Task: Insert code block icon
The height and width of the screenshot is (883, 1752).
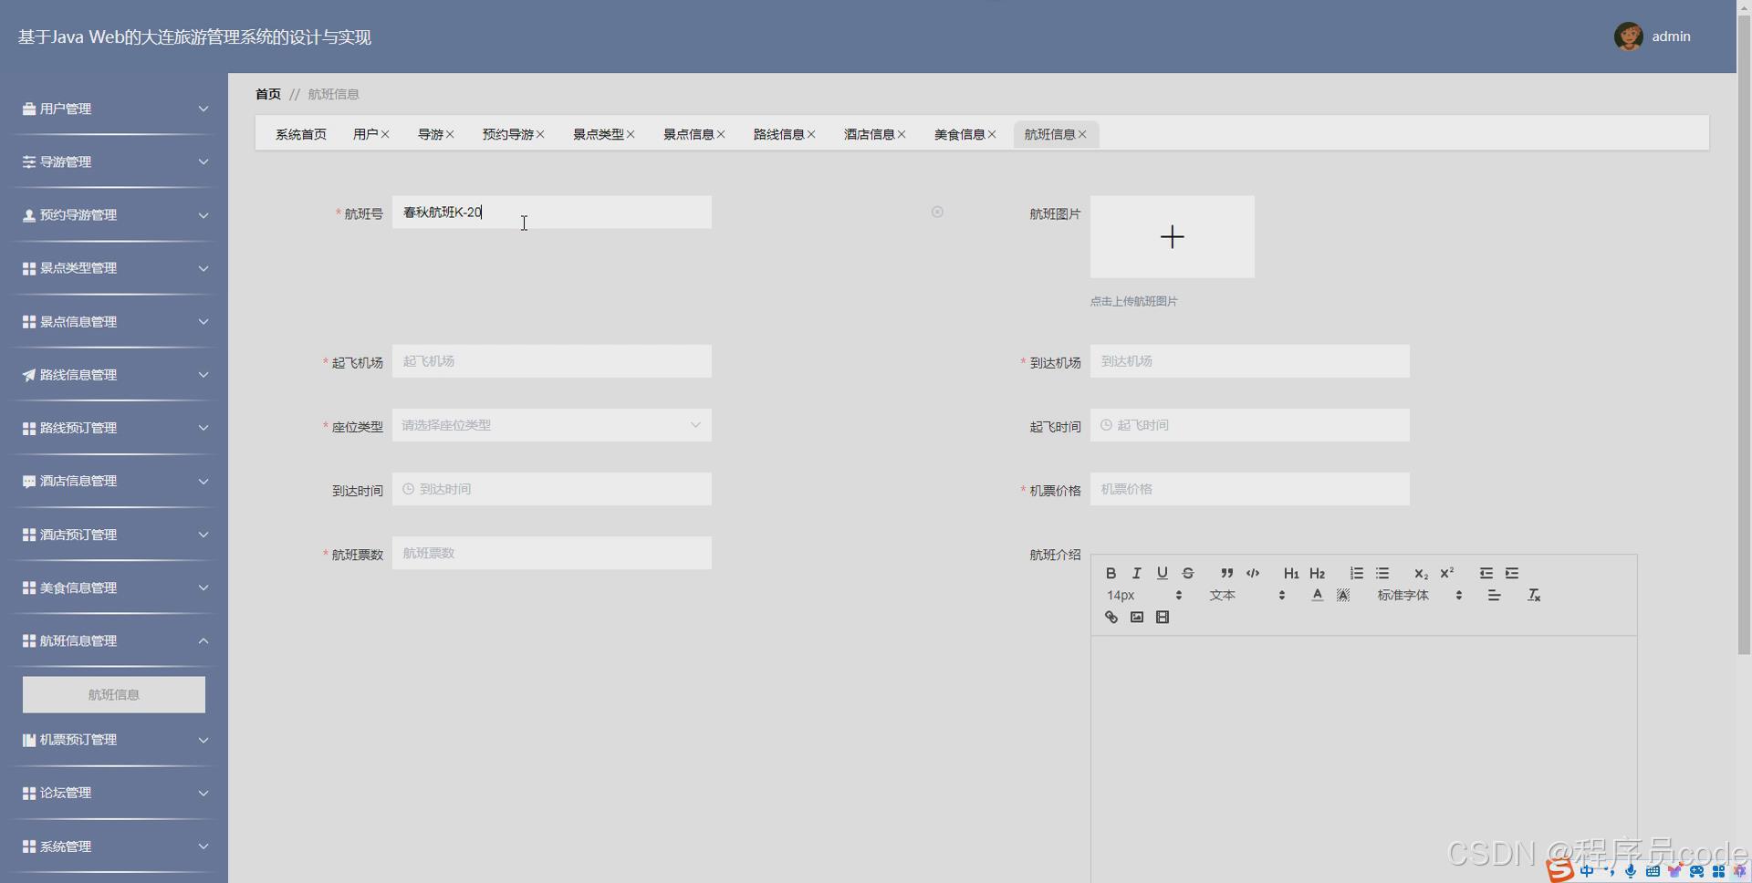Action: [x=1252, y=573]
